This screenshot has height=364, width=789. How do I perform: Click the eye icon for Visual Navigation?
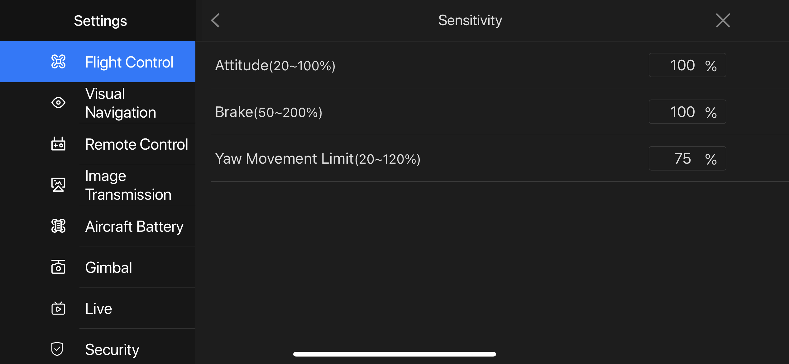tap(58, 102)
